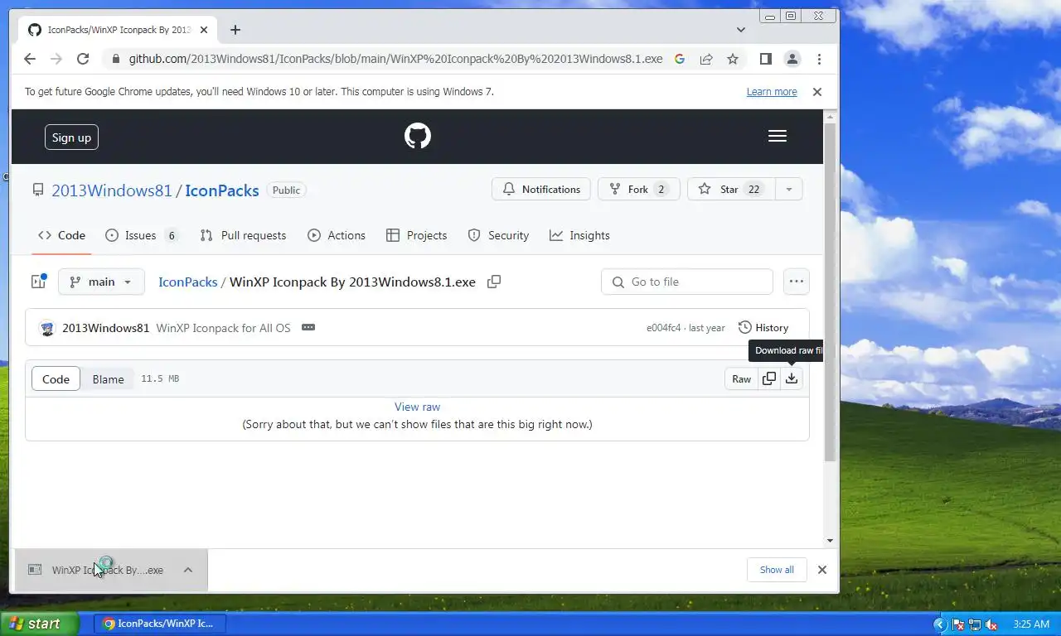
Task: Share this page via share icon
Action: [706, 59]
